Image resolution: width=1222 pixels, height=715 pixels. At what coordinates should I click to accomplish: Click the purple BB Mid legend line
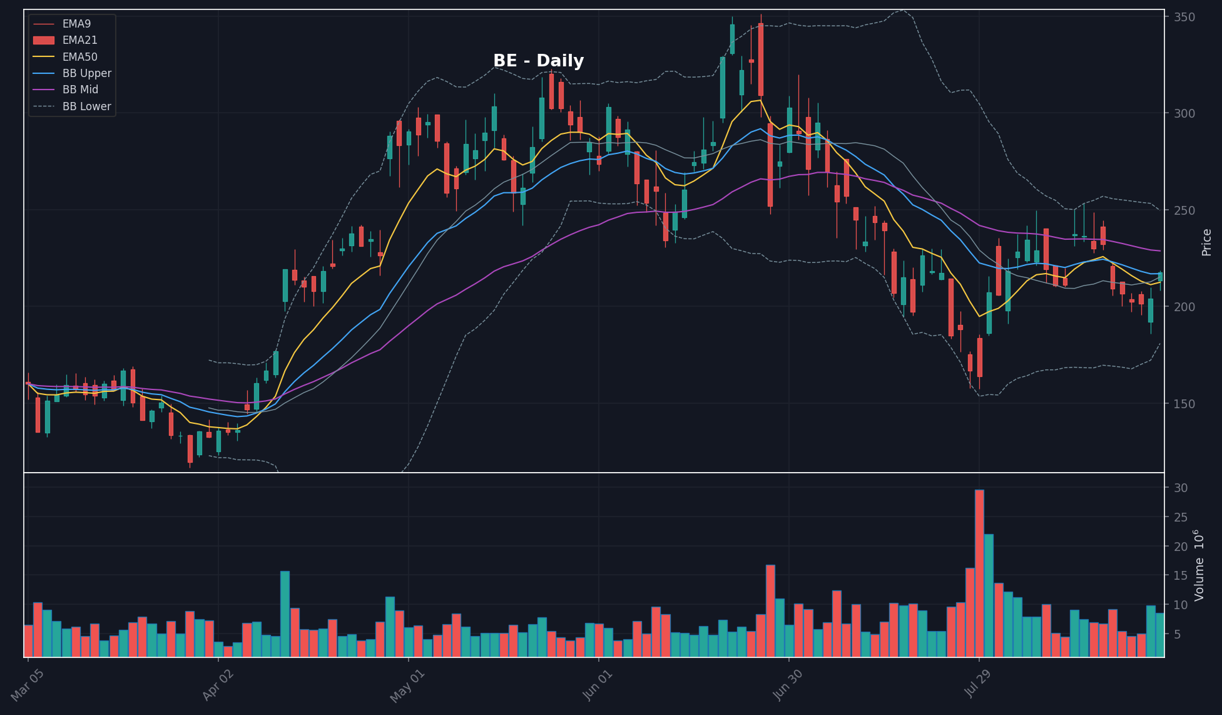click(44, 90)
